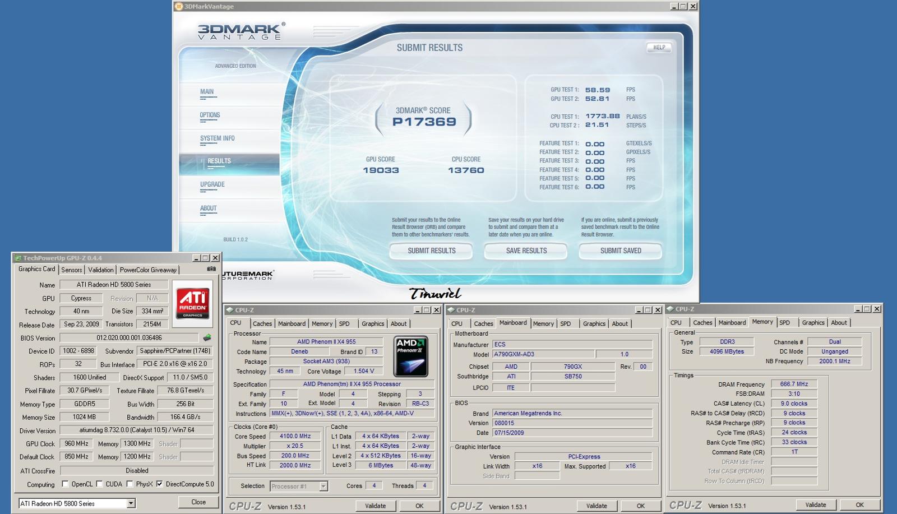Click the Driver Version field in GPU-Z
Viewport: 897px width, 514px height.
[x=137, y=430]
